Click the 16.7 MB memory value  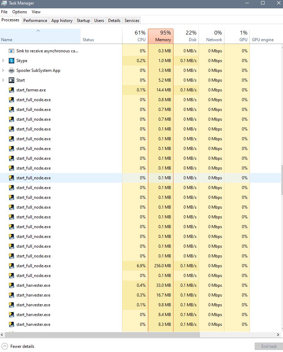(x=164, y=295)
